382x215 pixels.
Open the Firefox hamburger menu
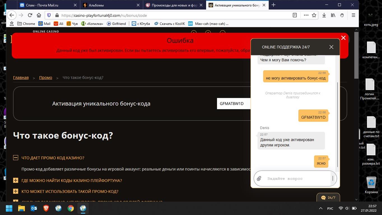click(353, 15)
